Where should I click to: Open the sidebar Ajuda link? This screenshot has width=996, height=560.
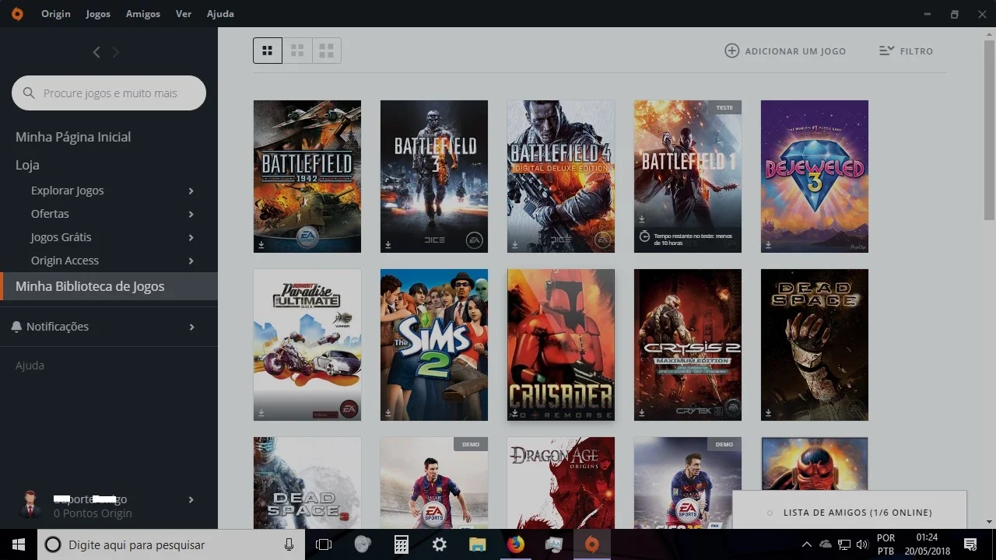pyautogui.click(x=30, y=366)
